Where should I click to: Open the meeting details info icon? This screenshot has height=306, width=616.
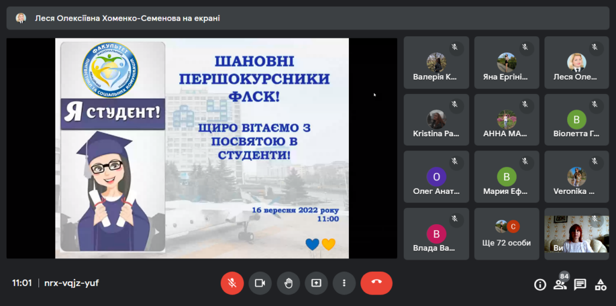tap(540, 284)
